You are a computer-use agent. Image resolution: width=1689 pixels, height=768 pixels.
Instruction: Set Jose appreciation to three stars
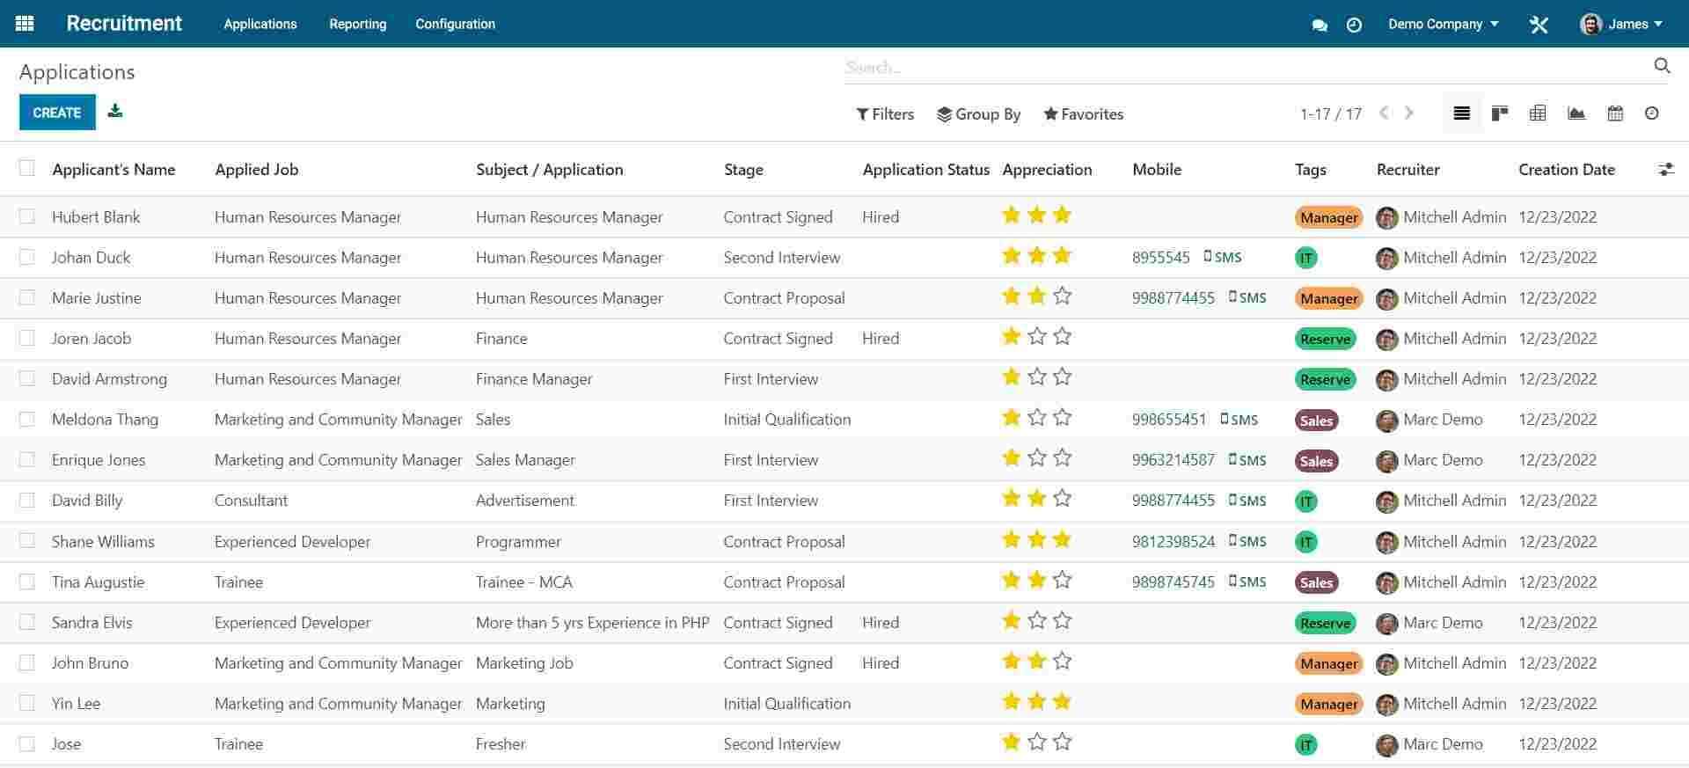[1063, 742]
